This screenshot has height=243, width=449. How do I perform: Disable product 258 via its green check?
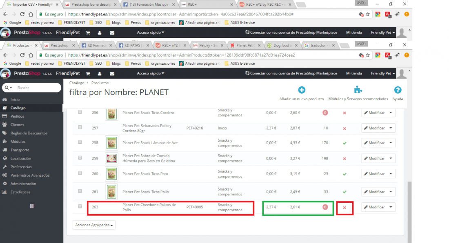pyautogui.click(x=345, y=143)
